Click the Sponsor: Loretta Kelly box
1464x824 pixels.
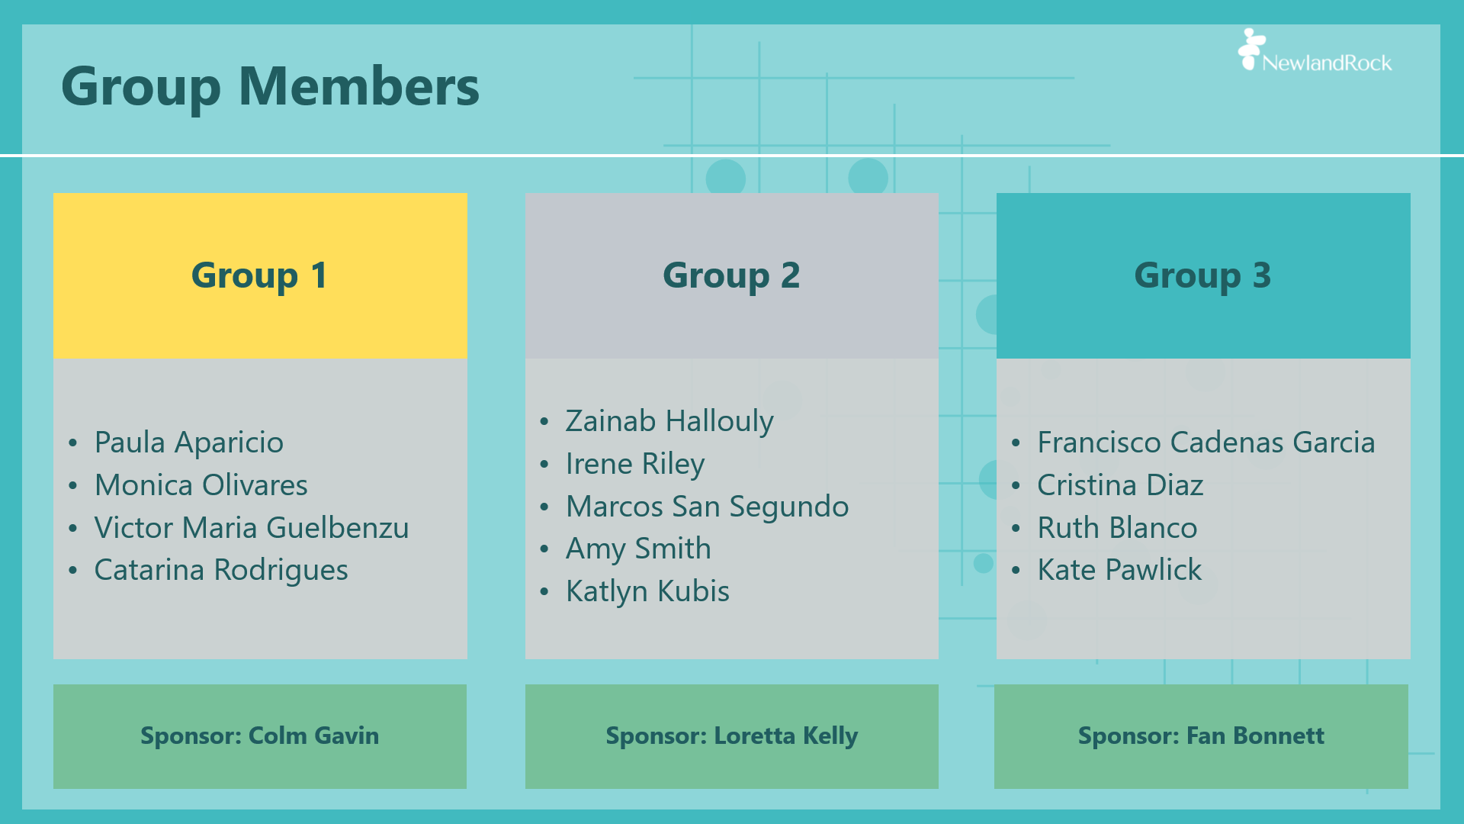732,736
